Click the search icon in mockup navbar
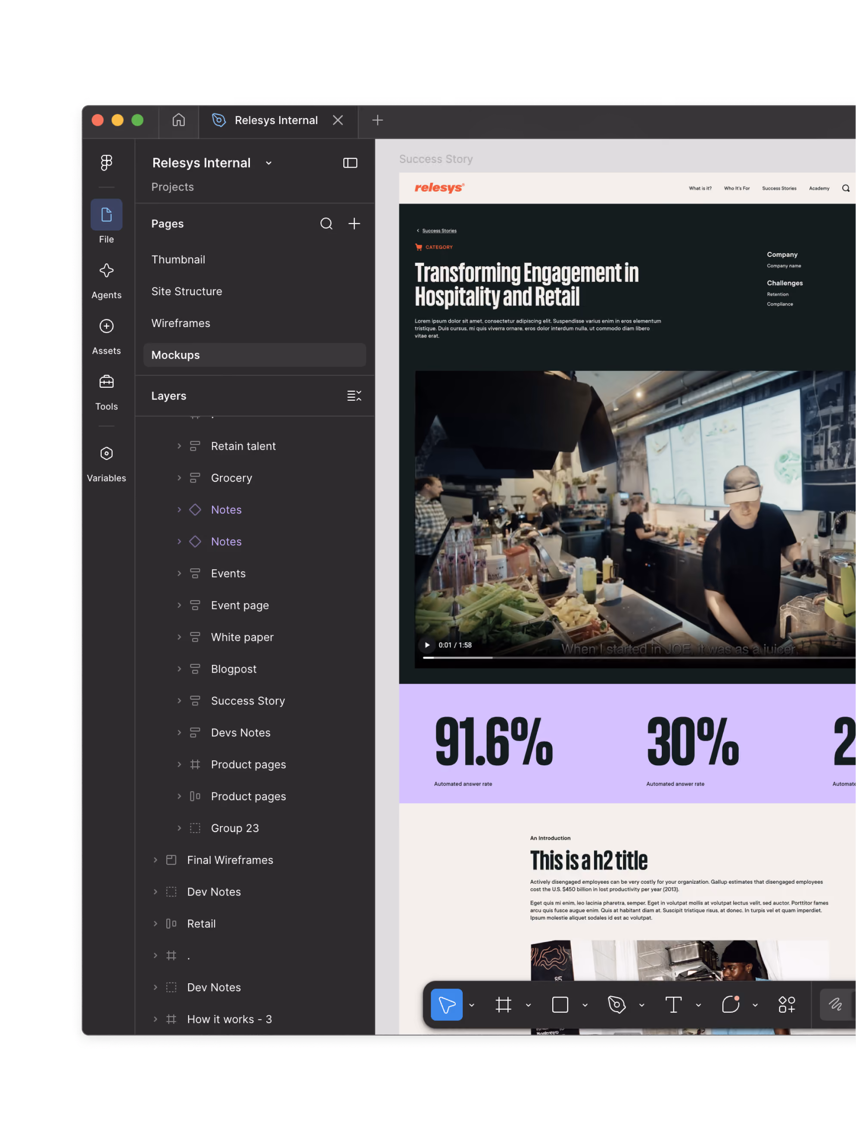The width and height of the screenshot is (856, 1141). [x=846, y=188]
